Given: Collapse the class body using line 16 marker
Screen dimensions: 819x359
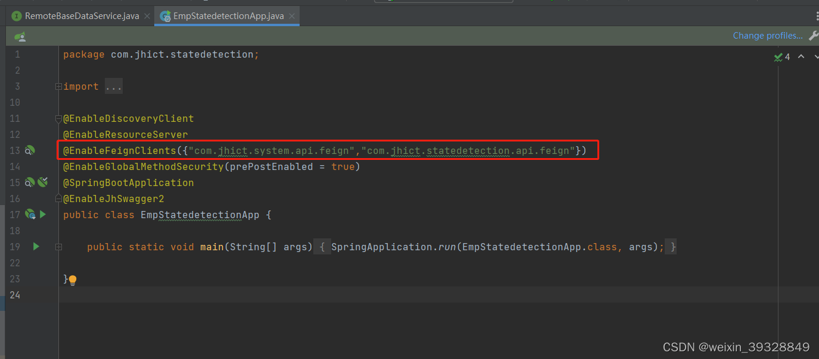Looking at the screenshot, I should point(58,199).
